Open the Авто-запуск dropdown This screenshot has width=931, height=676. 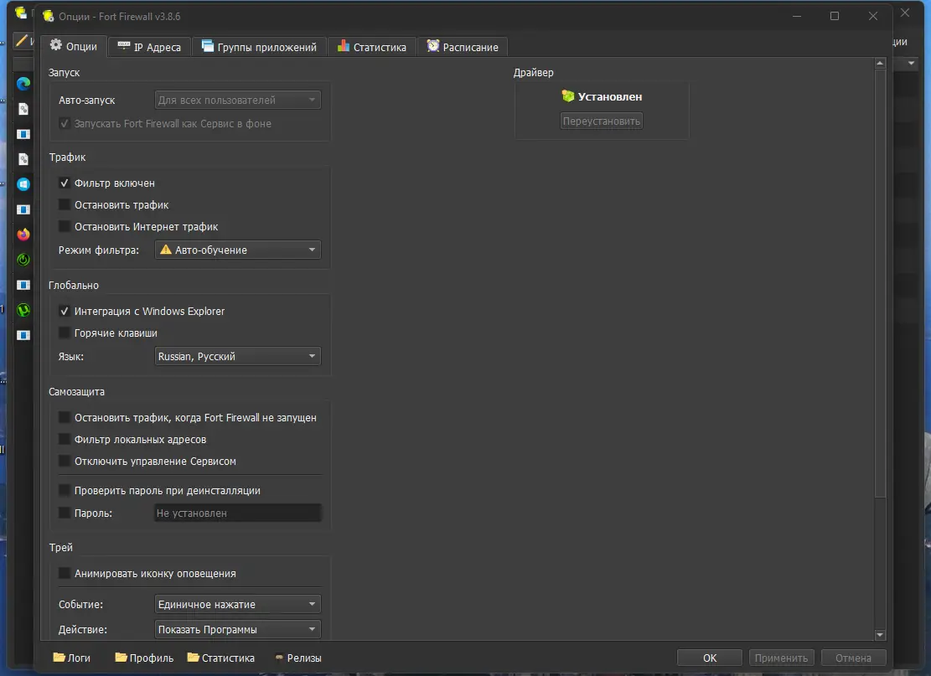tap(237, 100)
